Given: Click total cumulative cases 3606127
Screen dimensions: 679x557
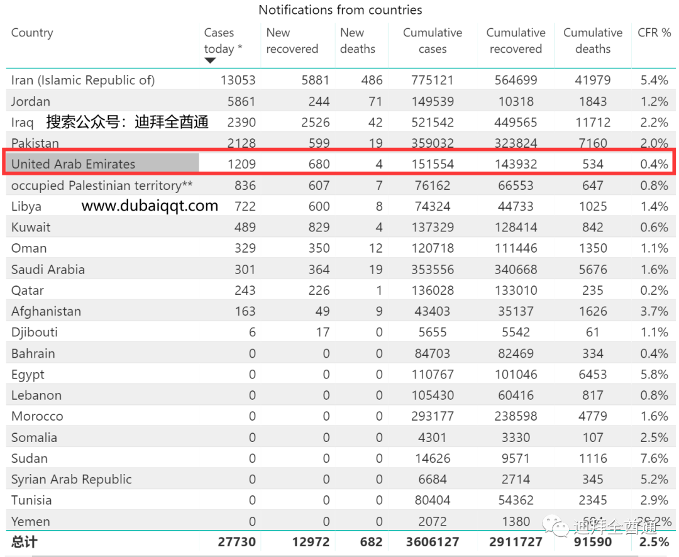Looking at the screenshot, I should (x=433, y=542).
